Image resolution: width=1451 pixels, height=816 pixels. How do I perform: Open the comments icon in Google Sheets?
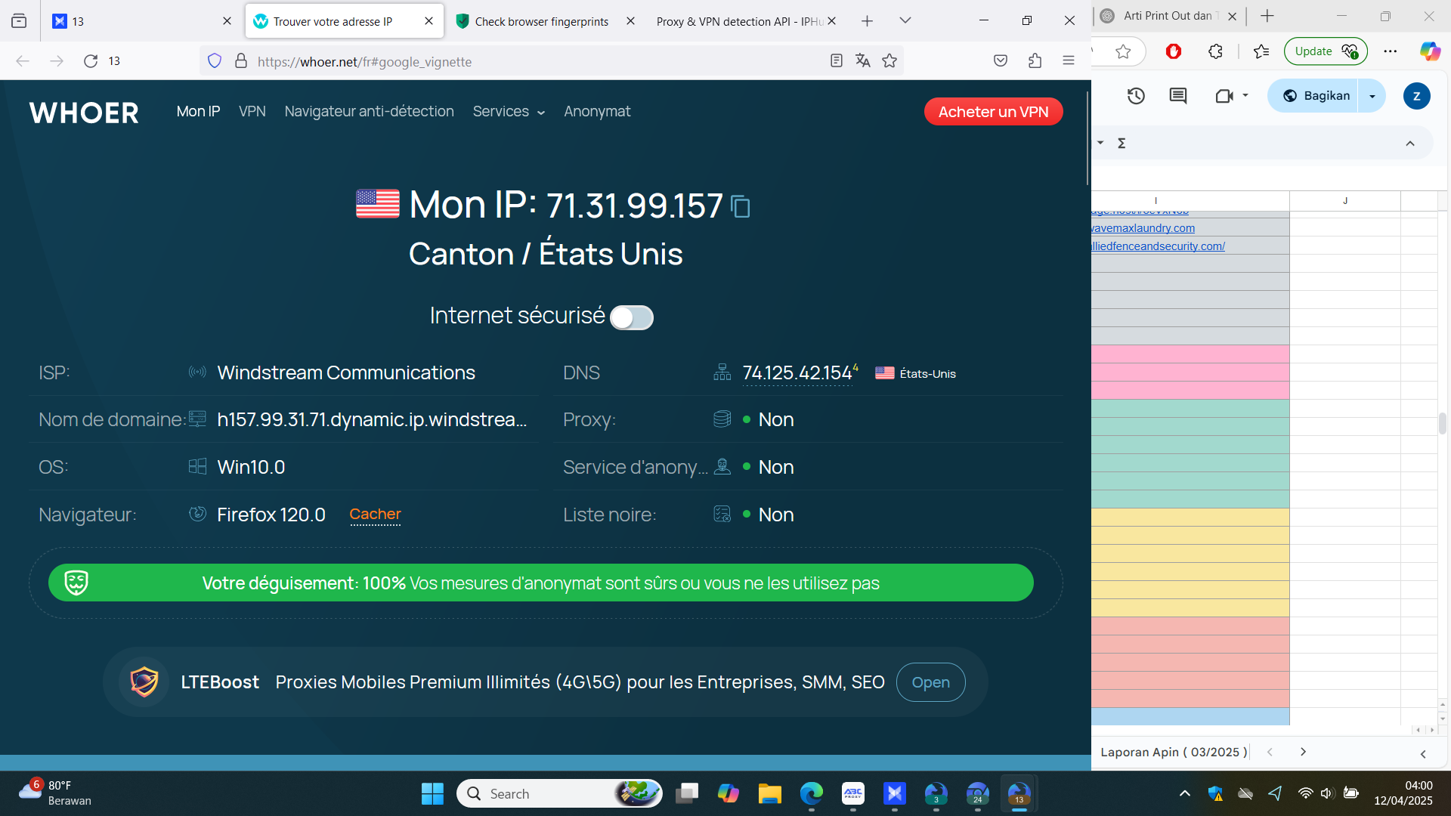[1178, 96]
